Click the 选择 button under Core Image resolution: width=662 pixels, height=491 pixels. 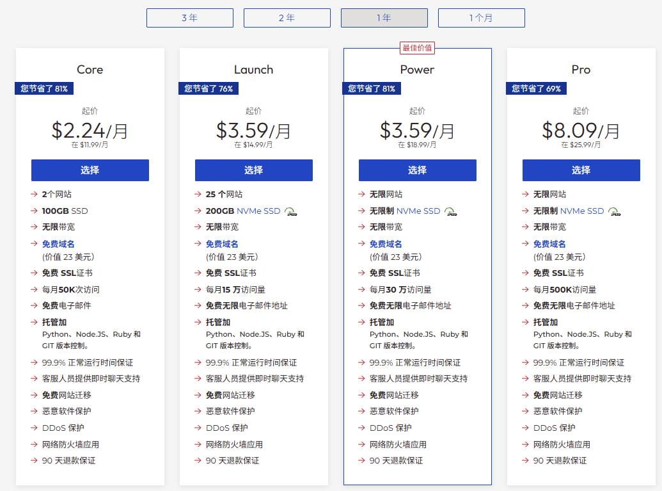pos(90,170)
